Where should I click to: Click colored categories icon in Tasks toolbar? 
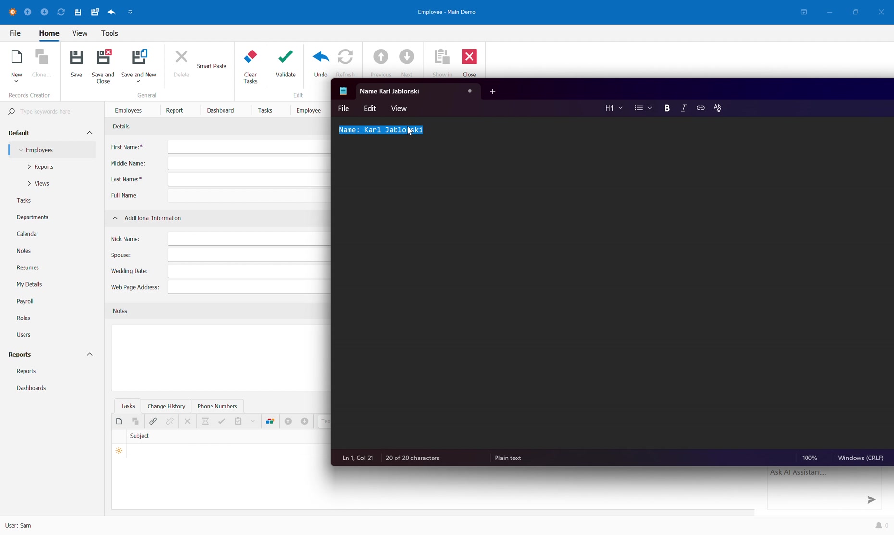pos(271,421)
